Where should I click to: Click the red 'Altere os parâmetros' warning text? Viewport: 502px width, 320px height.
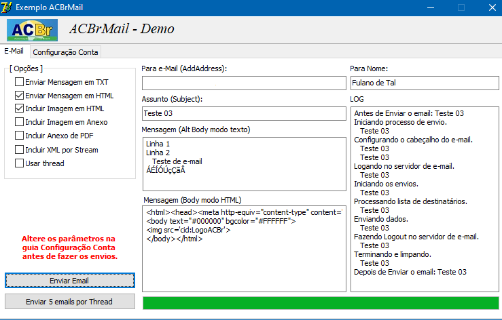coord(69,247)
